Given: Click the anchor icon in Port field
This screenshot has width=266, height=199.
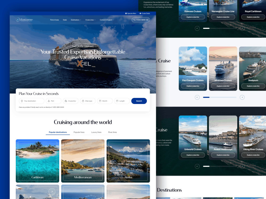Looking at the screenshot, I should (49, 101).
